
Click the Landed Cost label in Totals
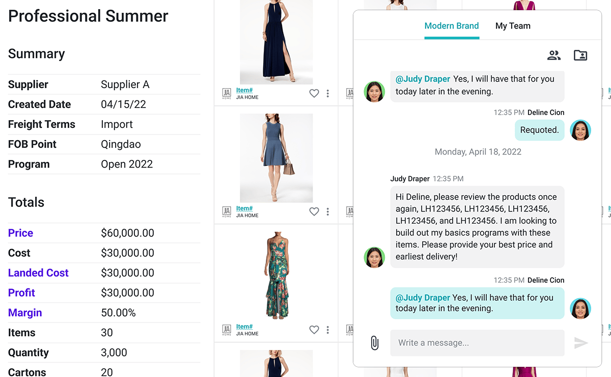tap(38, 273)
